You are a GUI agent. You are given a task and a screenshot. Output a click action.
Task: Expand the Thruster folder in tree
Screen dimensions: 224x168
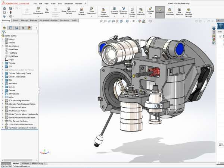tap(3, 63)
